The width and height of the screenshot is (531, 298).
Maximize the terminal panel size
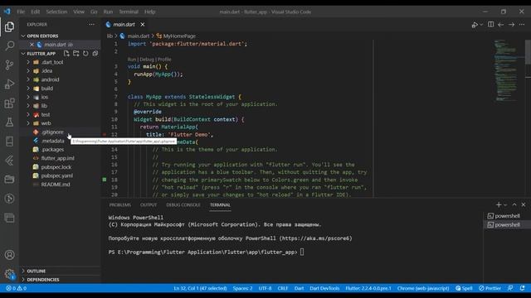pyautogui.click(x=514, y=204)
